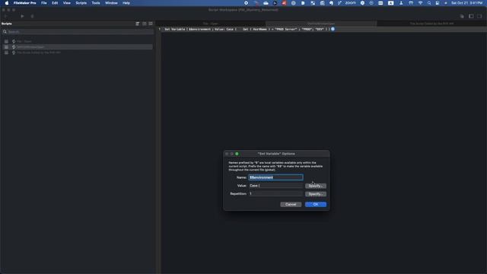Open the Apple menu
Screen dimensions: 487x274
(7, 3)
